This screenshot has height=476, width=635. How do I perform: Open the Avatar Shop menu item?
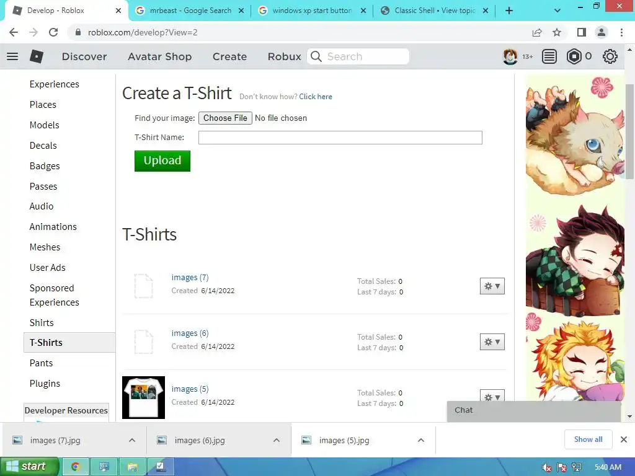tap(159, 56)
